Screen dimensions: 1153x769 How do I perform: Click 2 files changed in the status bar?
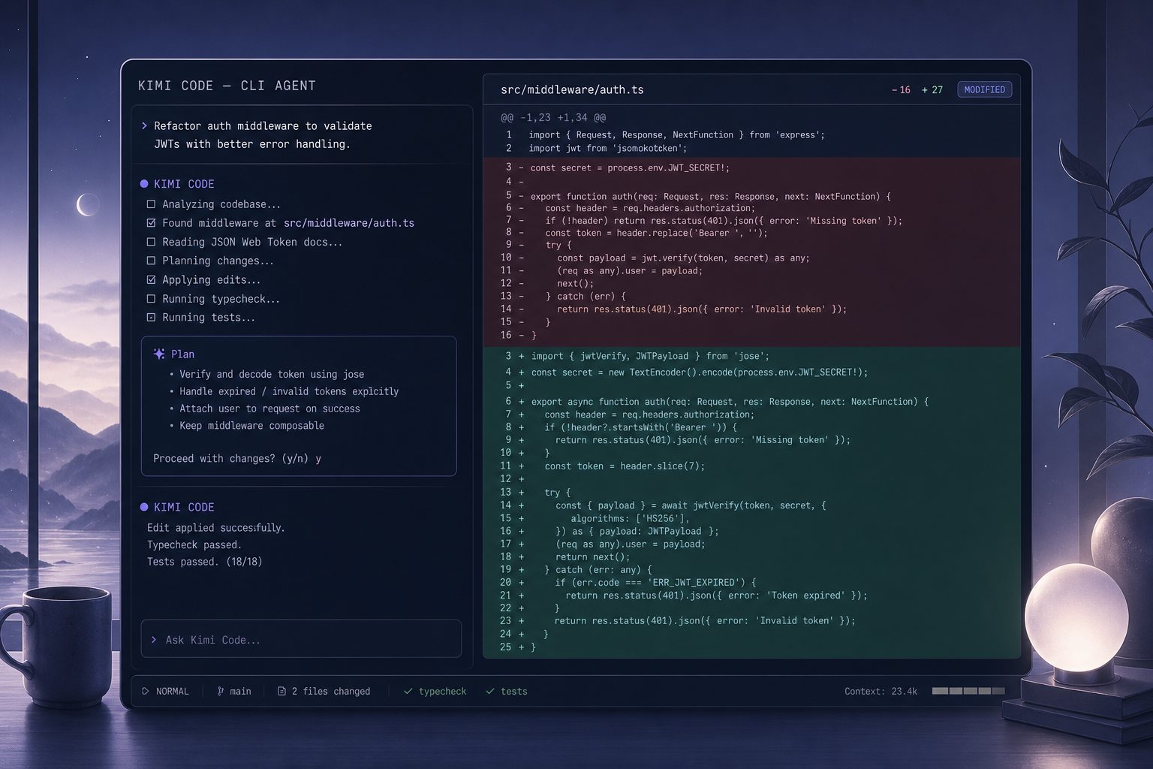(331, 691)
